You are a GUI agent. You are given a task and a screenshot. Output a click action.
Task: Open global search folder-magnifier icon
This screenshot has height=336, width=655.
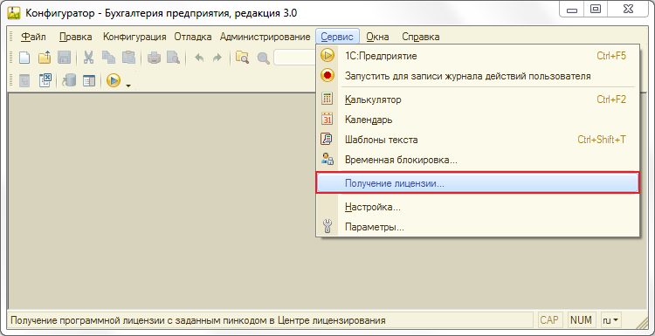(242, 58)
